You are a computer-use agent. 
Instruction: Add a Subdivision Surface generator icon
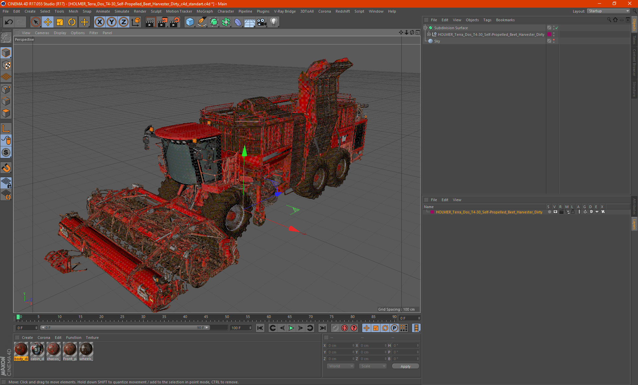214,22
